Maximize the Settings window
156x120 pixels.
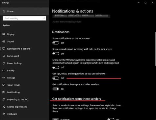(x=145, y=3)
